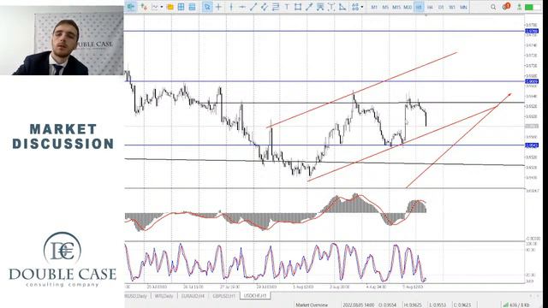Click the green connection level indicator
Viewport: 548px width, 308px height.
(x=533, y=7)
